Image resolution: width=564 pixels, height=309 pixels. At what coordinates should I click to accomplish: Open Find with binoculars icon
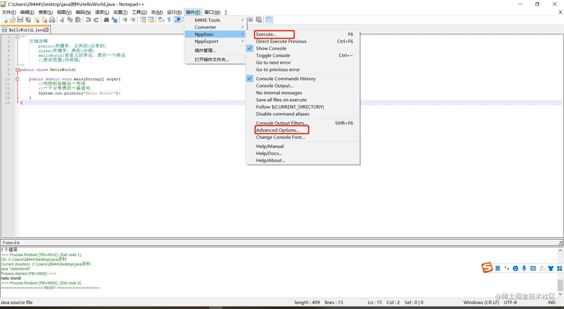pos(106,20)
